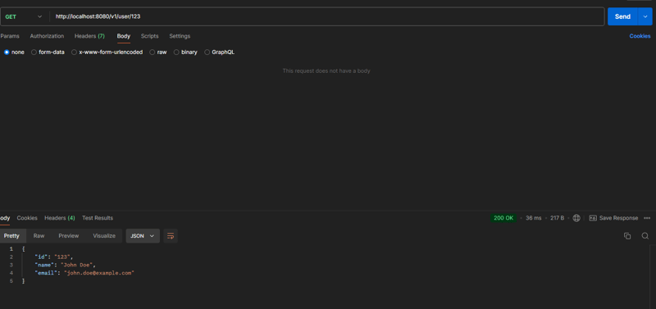Screen dimensions: 656x309
Task: Open the Cookies link
Action: click(640, 36)
